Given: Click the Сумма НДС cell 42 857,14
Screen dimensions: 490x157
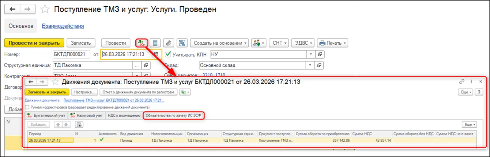Looking at the screenshot, I should tap(371, 141).
